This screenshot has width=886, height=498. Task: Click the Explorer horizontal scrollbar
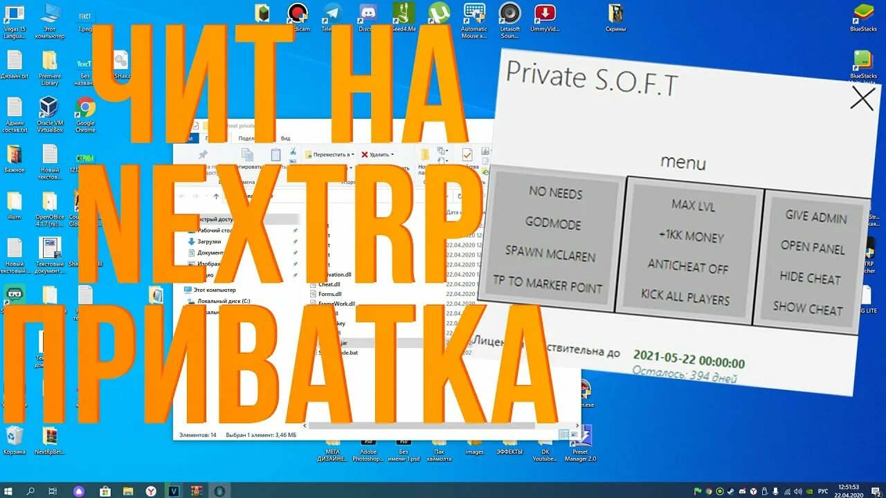(421, 425)
